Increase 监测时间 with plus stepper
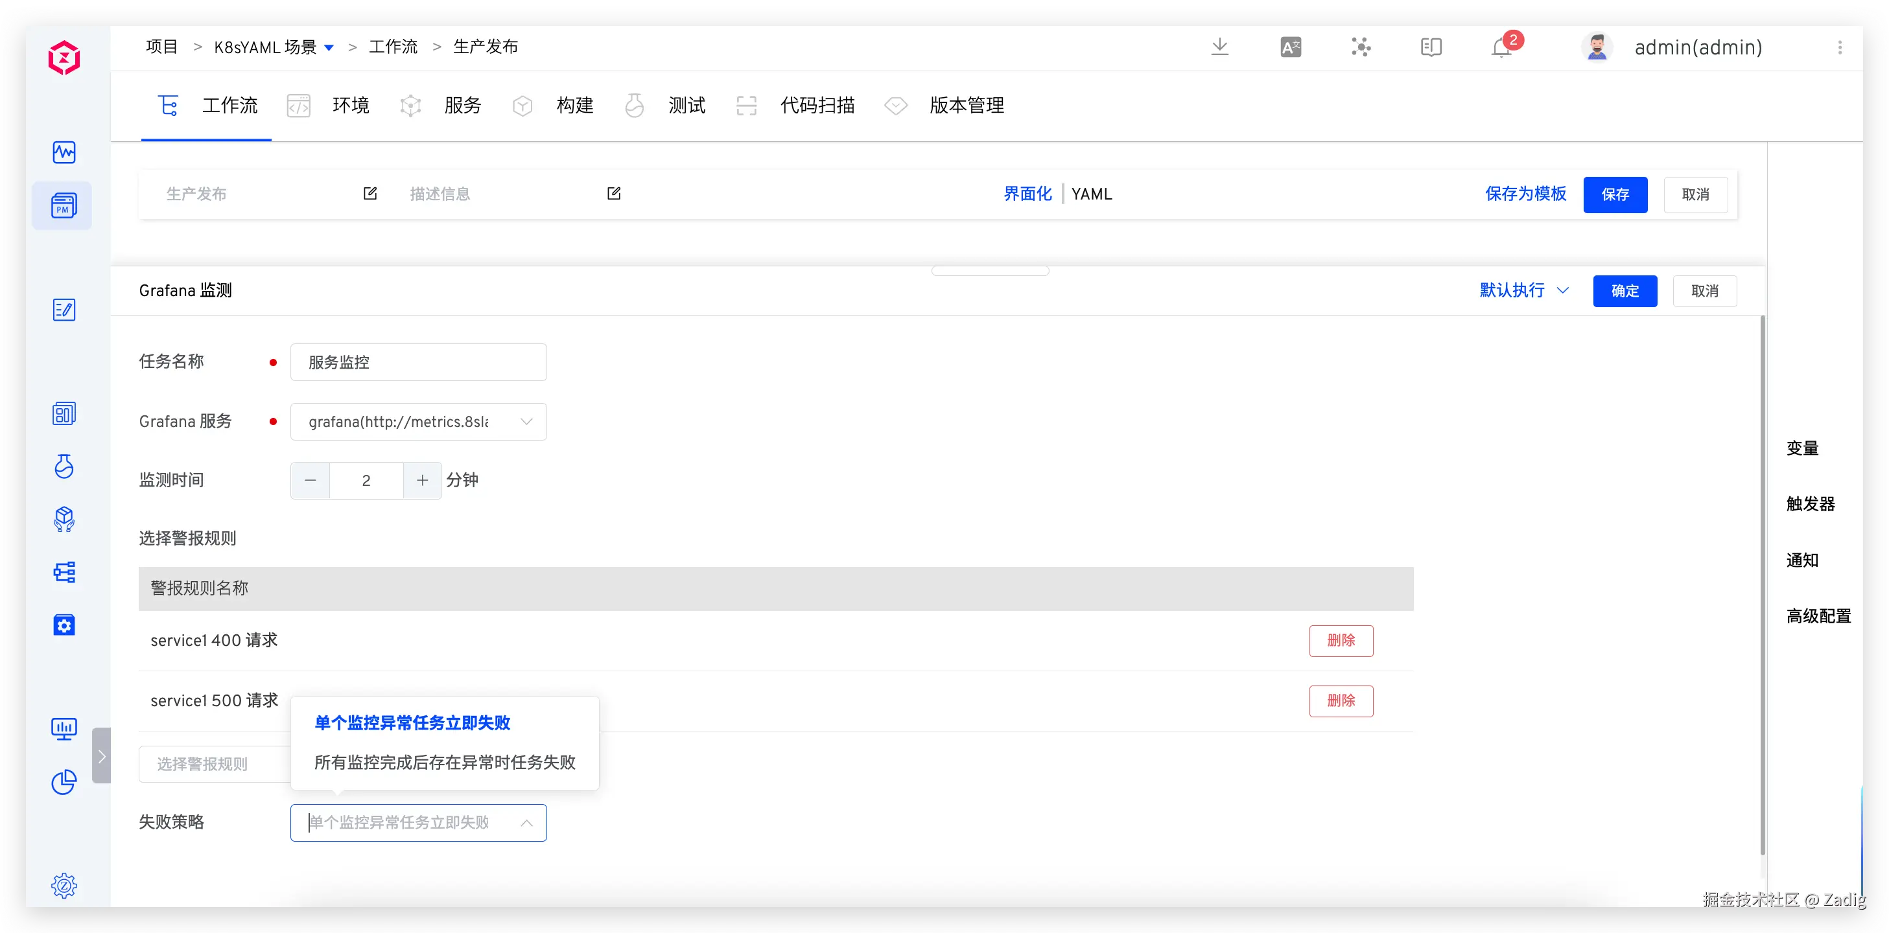This screenshot has height=933, width=1889. click(423, 481)
